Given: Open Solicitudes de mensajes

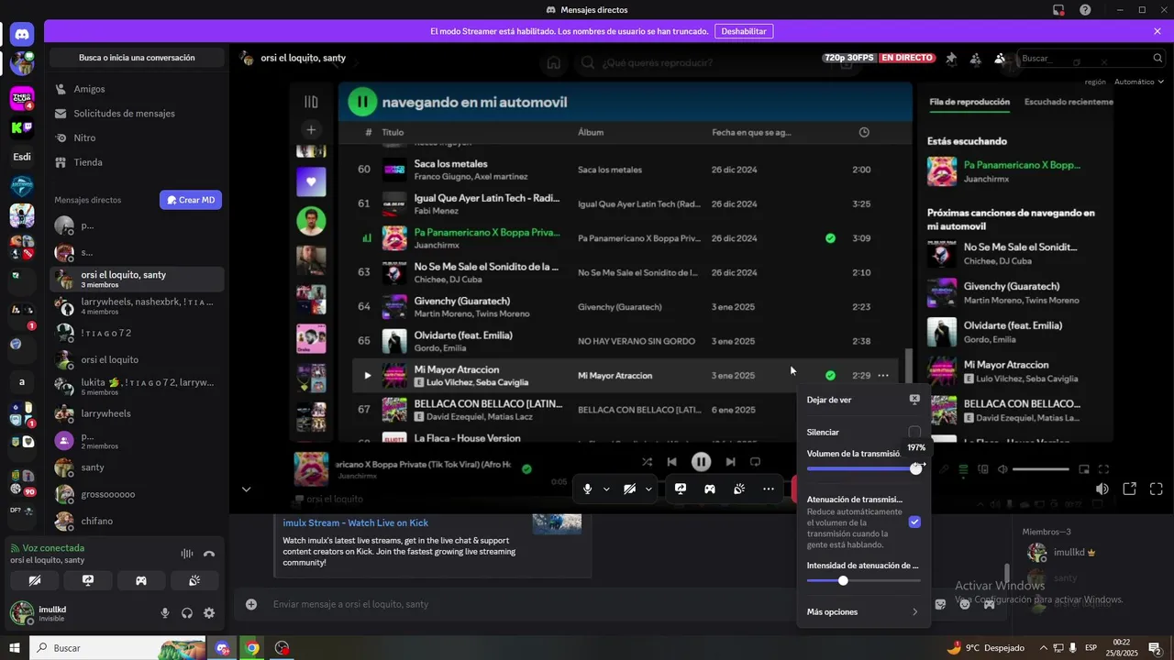Looking at the screenshot, I should coord(136,114).
